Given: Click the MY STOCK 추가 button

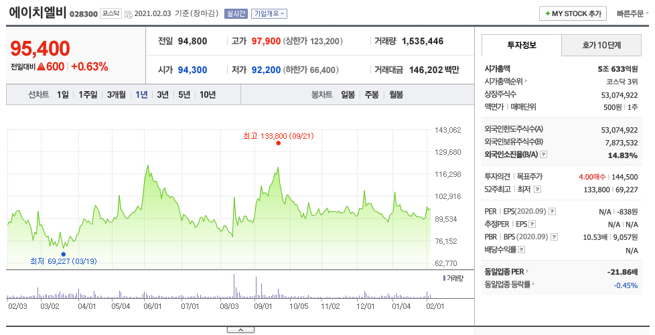Looking at the screenshot, I should tap(573, 14).
